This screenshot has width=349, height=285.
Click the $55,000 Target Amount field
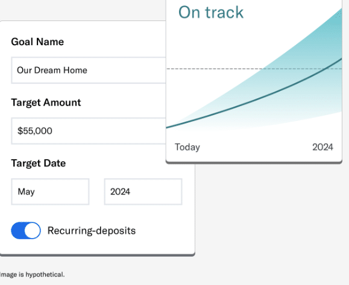tap(89, 131)
